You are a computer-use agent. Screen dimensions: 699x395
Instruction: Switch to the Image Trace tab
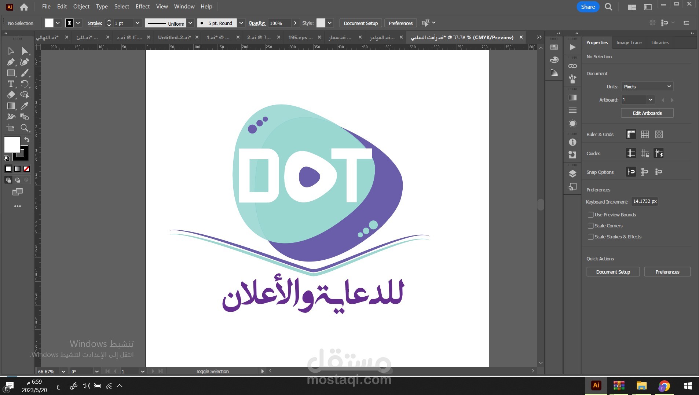tap(629, 43)
